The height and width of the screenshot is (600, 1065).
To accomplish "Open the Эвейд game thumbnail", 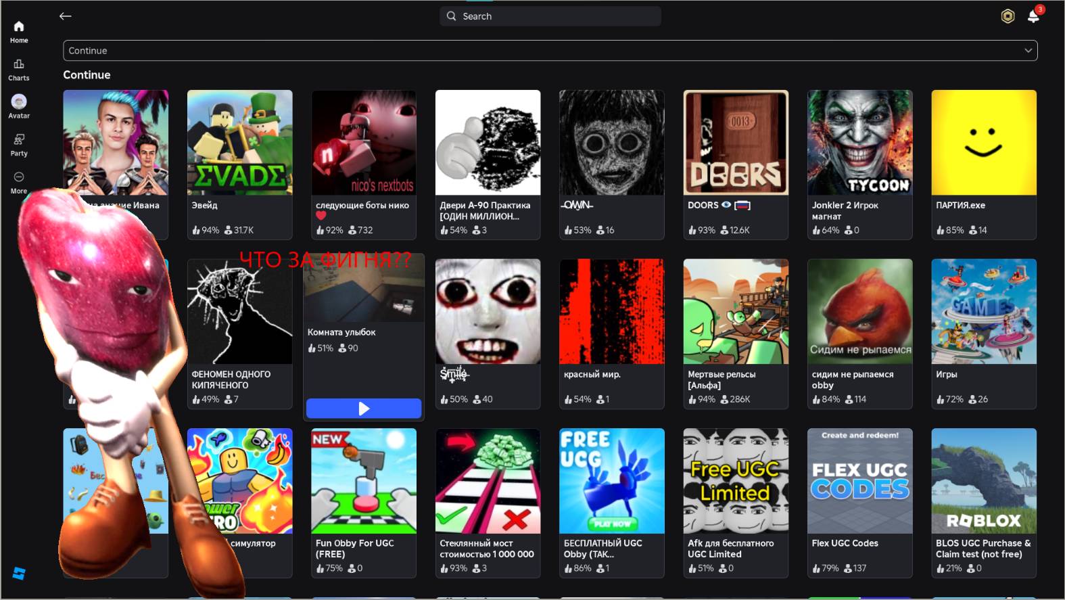I will [240, 143].
